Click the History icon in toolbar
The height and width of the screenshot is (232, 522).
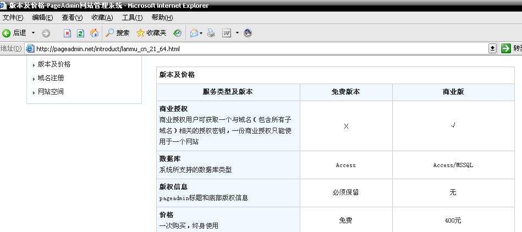[177, 33]
